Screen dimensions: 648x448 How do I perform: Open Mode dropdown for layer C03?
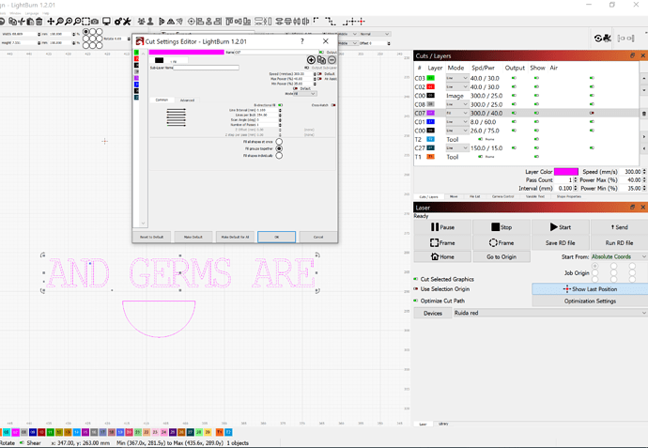point(457,78)
